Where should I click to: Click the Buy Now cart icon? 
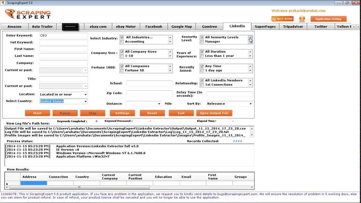pyautogui.click(x=274, y=19)
